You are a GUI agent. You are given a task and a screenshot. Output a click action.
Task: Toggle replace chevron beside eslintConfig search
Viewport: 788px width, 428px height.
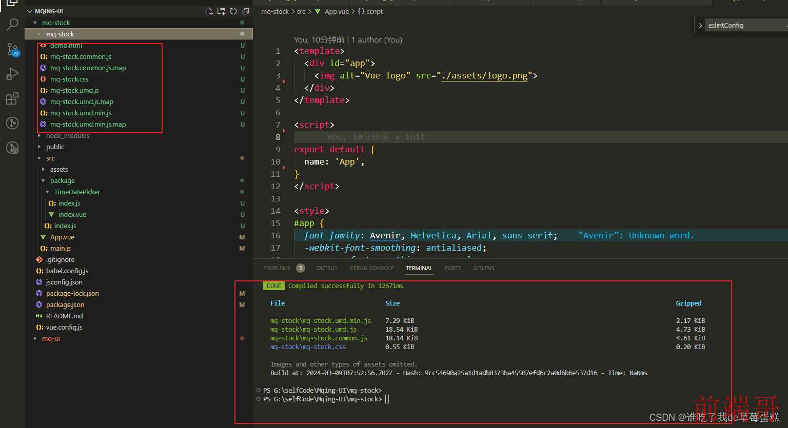[x=700, y=25]
